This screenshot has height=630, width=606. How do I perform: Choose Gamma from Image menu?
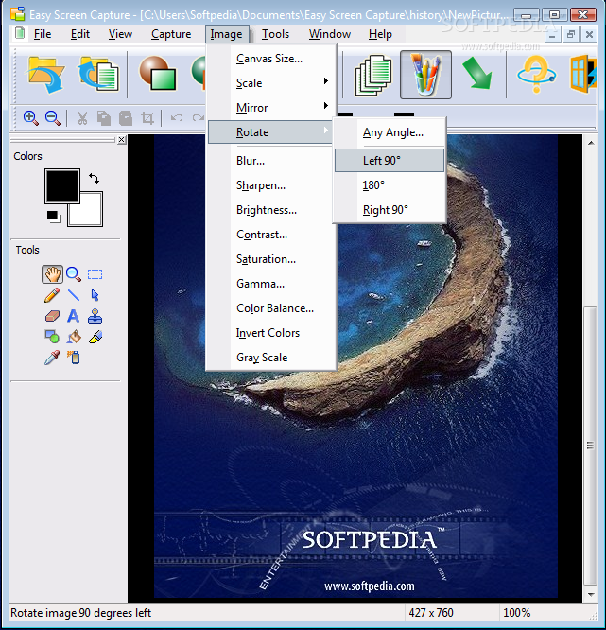[271, 284]
